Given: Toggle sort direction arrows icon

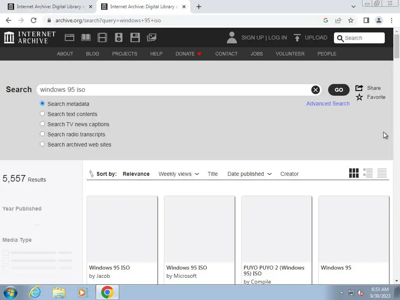Looking at the screenshot, I should pyautogui.click(x=91, y=174).
